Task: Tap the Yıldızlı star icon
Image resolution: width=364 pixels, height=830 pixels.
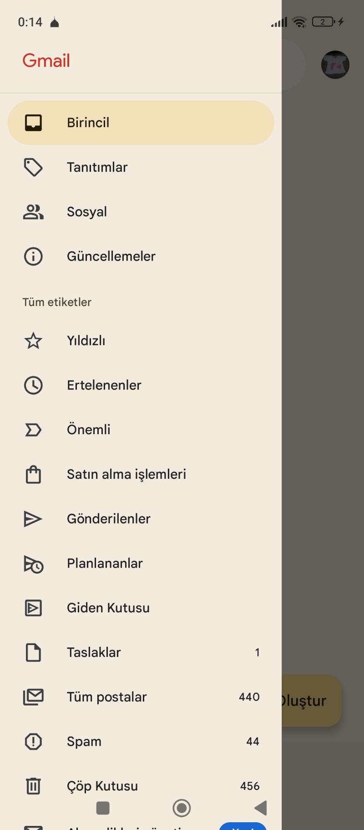Action: [x=33, y=341]
